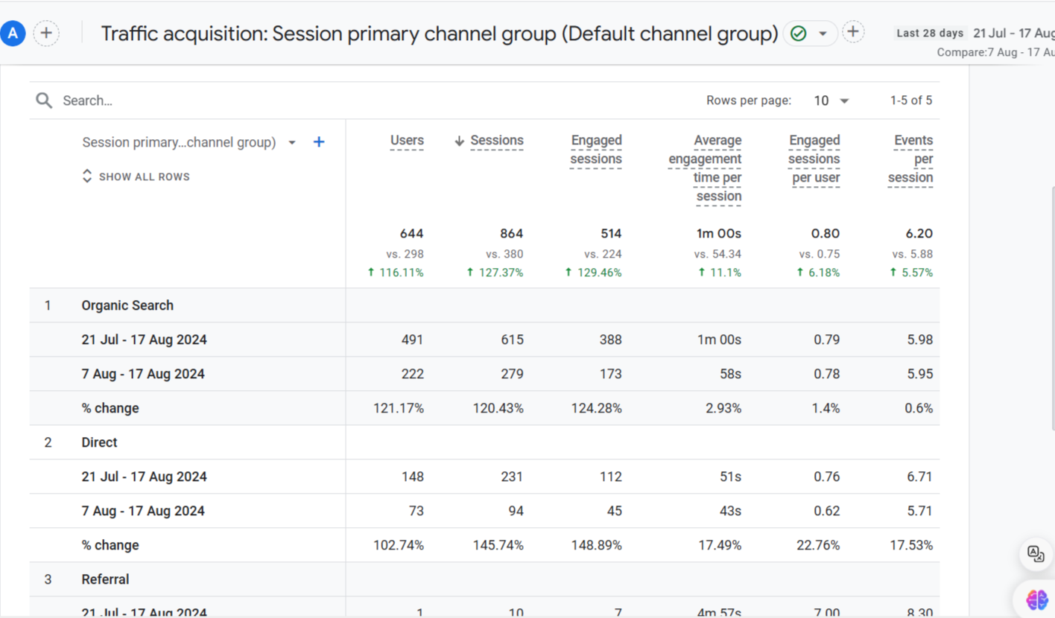The width and height of the screenshot is (1055, 618).
Task: Click the total users value 644
Action: tap(411, 234)
